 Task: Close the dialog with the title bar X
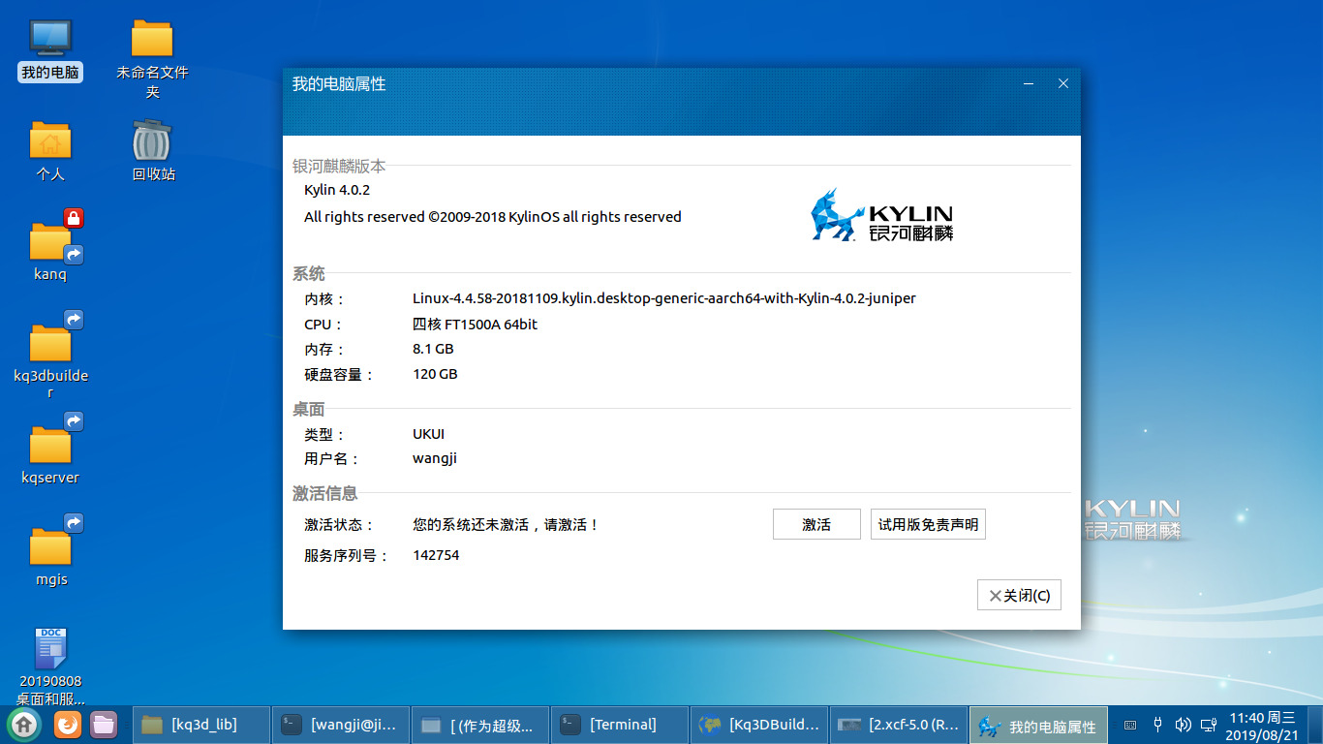[1063, 84]
